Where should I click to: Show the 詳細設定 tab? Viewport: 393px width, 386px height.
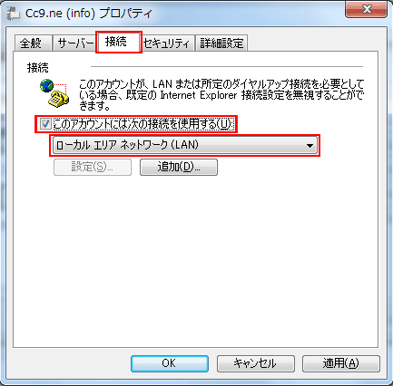pos(221,43)
